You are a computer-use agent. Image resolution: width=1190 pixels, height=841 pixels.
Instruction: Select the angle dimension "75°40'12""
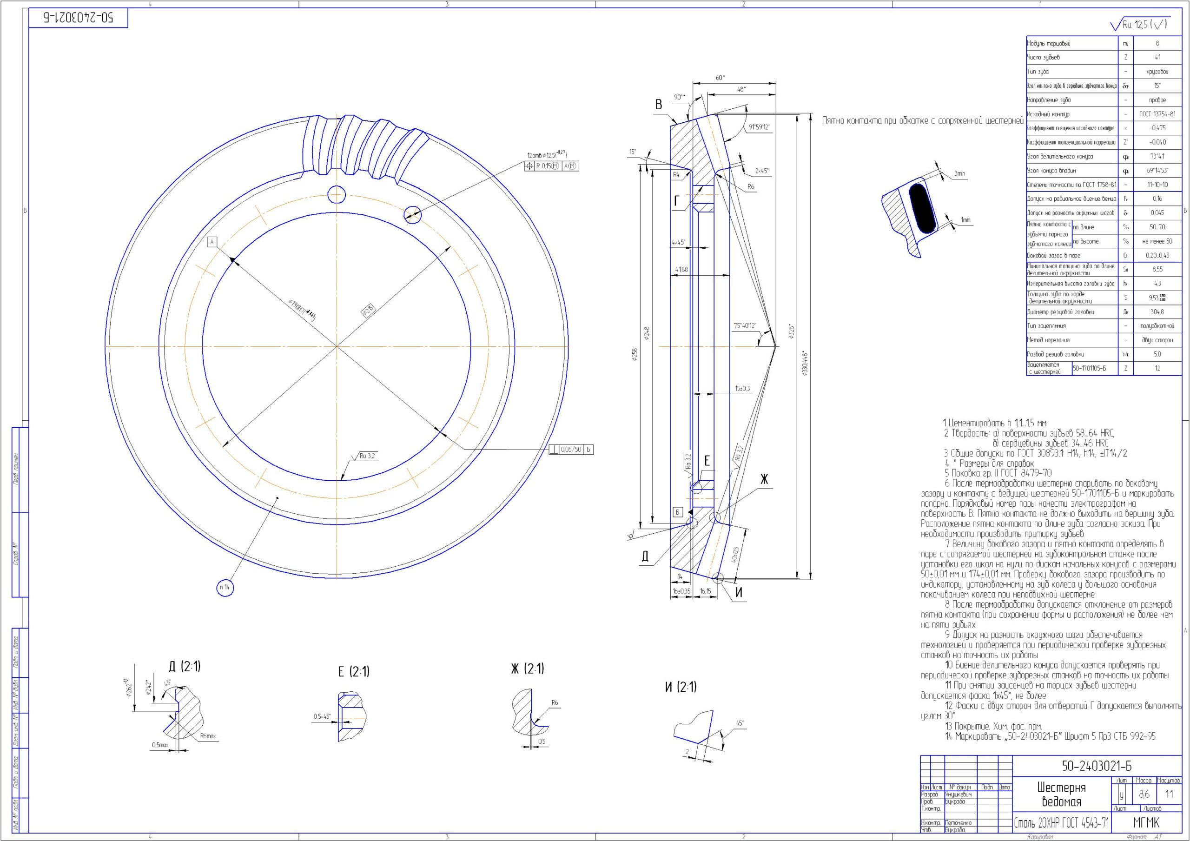(x=745, y=325)
